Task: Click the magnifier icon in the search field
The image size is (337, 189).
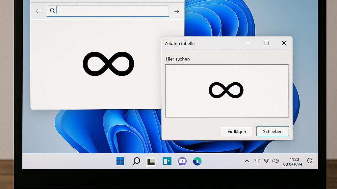Action: (52, 11)
